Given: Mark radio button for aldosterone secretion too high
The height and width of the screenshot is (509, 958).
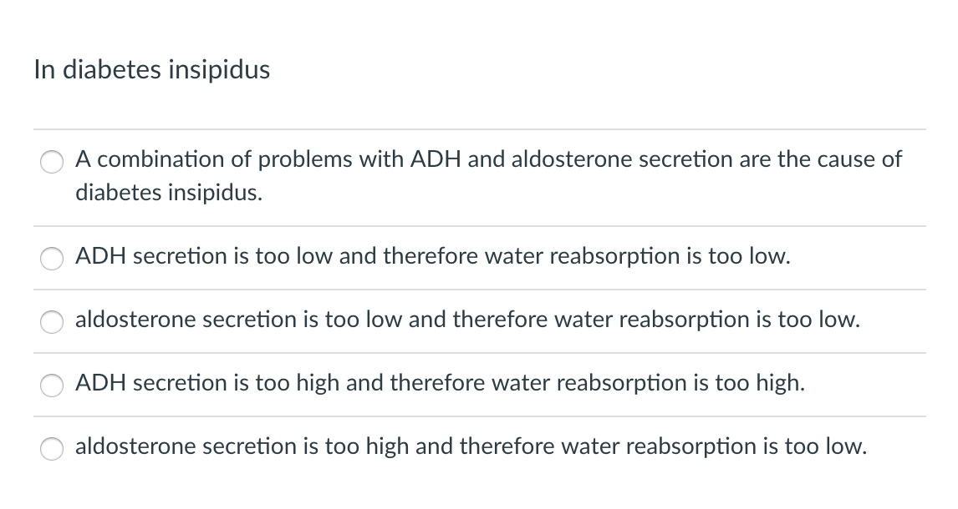Looking at the screenshot, I should (x=51, y=449).
